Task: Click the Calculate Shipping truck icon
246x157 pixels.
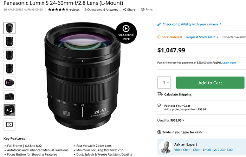Action: pyautogui.click(x=160, y=94)
